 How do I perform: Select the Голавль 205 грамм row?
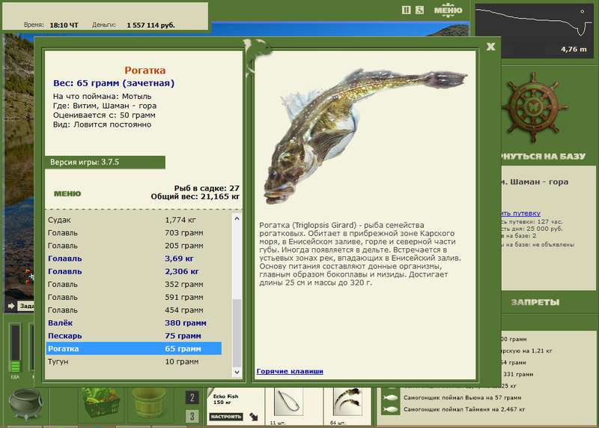(x=134, y=246)
